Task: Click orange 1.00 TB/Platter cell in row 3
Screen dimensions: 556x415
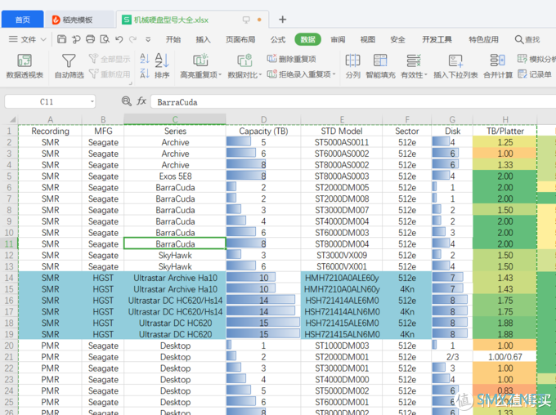Action: [505, 154]
